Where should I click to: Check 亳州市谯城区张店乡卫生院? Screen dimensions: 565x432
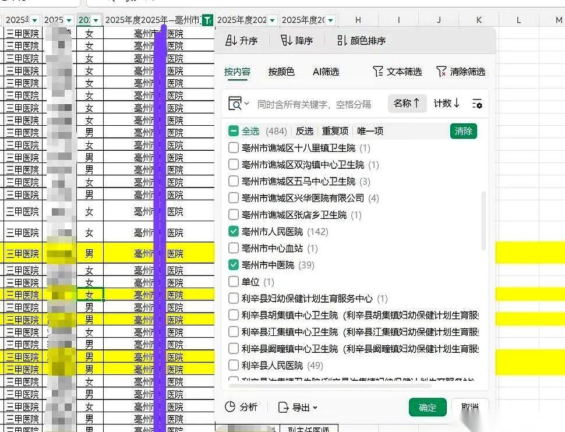click(234, 215)
